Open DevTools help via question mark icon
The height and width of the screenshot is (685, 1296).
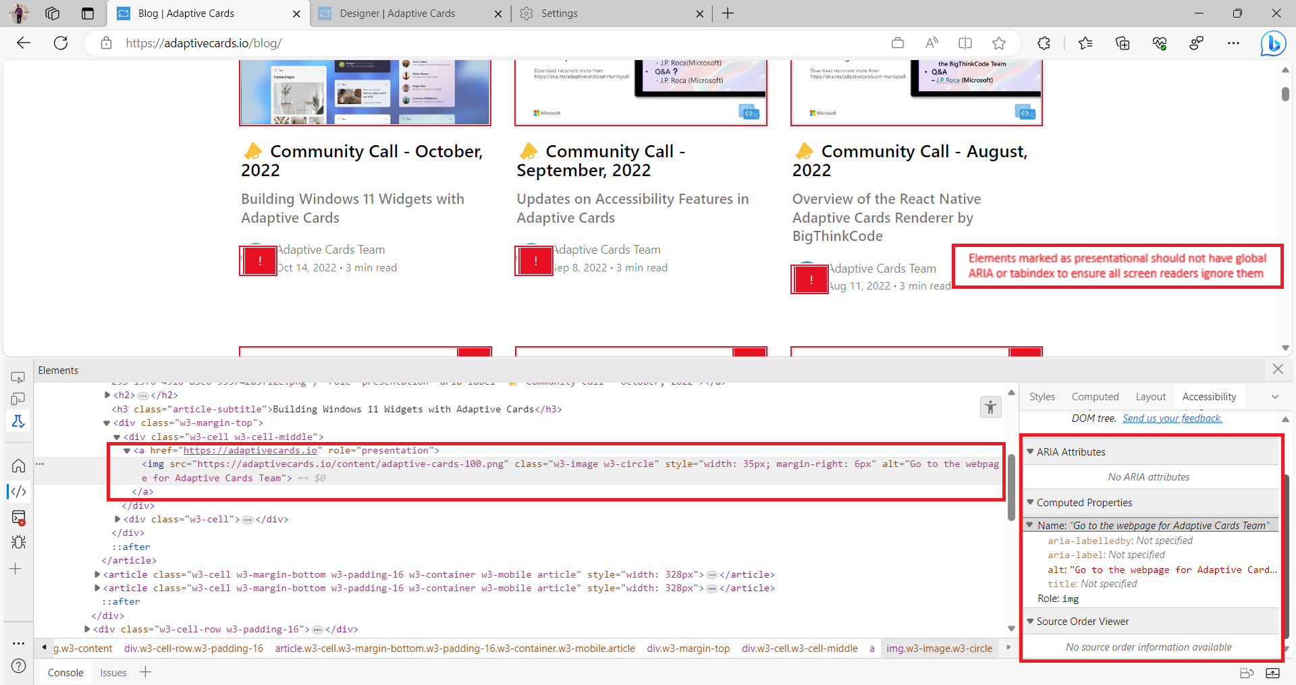tap(18, 666)
